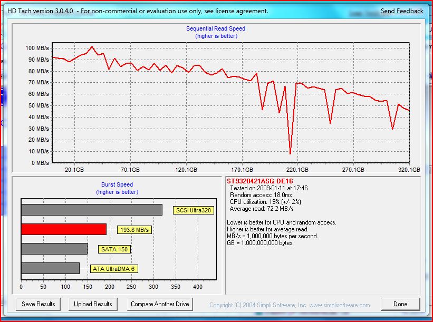Click the Save Results button

(x=38, y=304)
